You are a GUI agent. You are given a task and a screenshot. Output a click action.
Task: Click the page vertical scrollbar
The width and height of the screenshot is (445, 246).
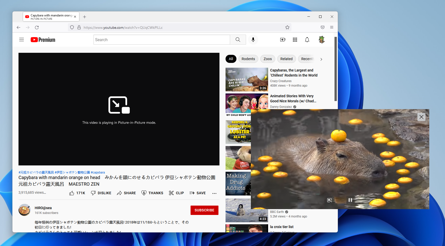pos(336,69)
